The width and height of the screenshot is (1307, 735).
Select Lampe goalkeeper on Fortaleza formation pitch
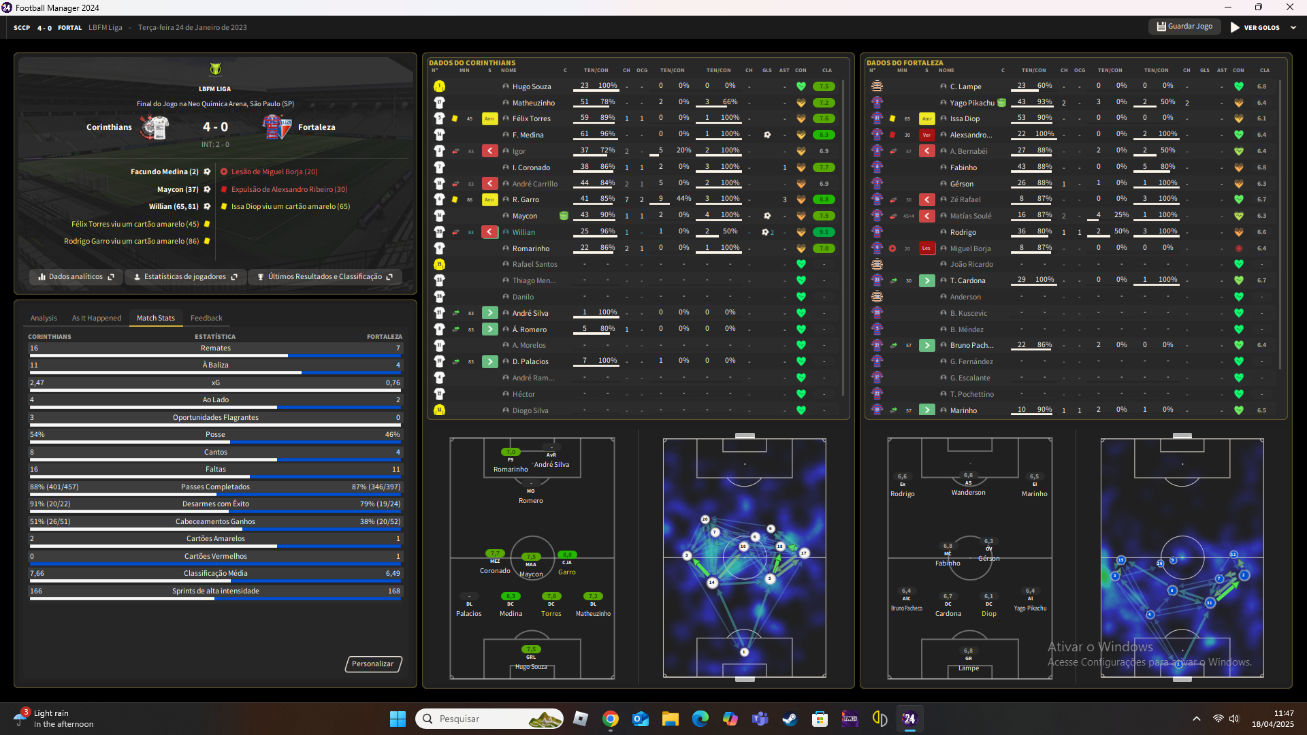tap(968, 659)
